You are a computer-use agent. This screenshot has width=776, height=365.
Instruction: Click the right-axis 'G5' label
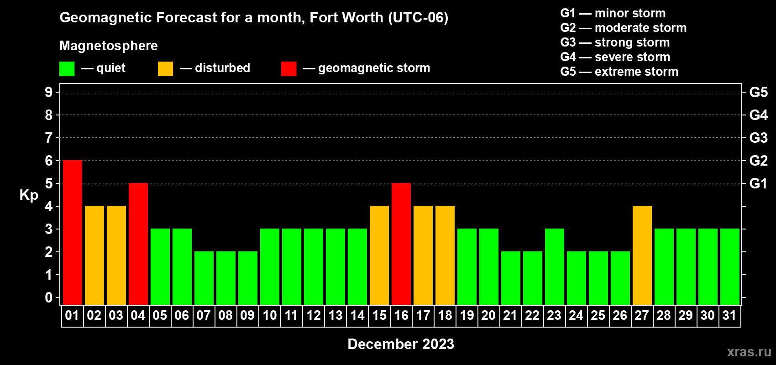coord(759,92)
